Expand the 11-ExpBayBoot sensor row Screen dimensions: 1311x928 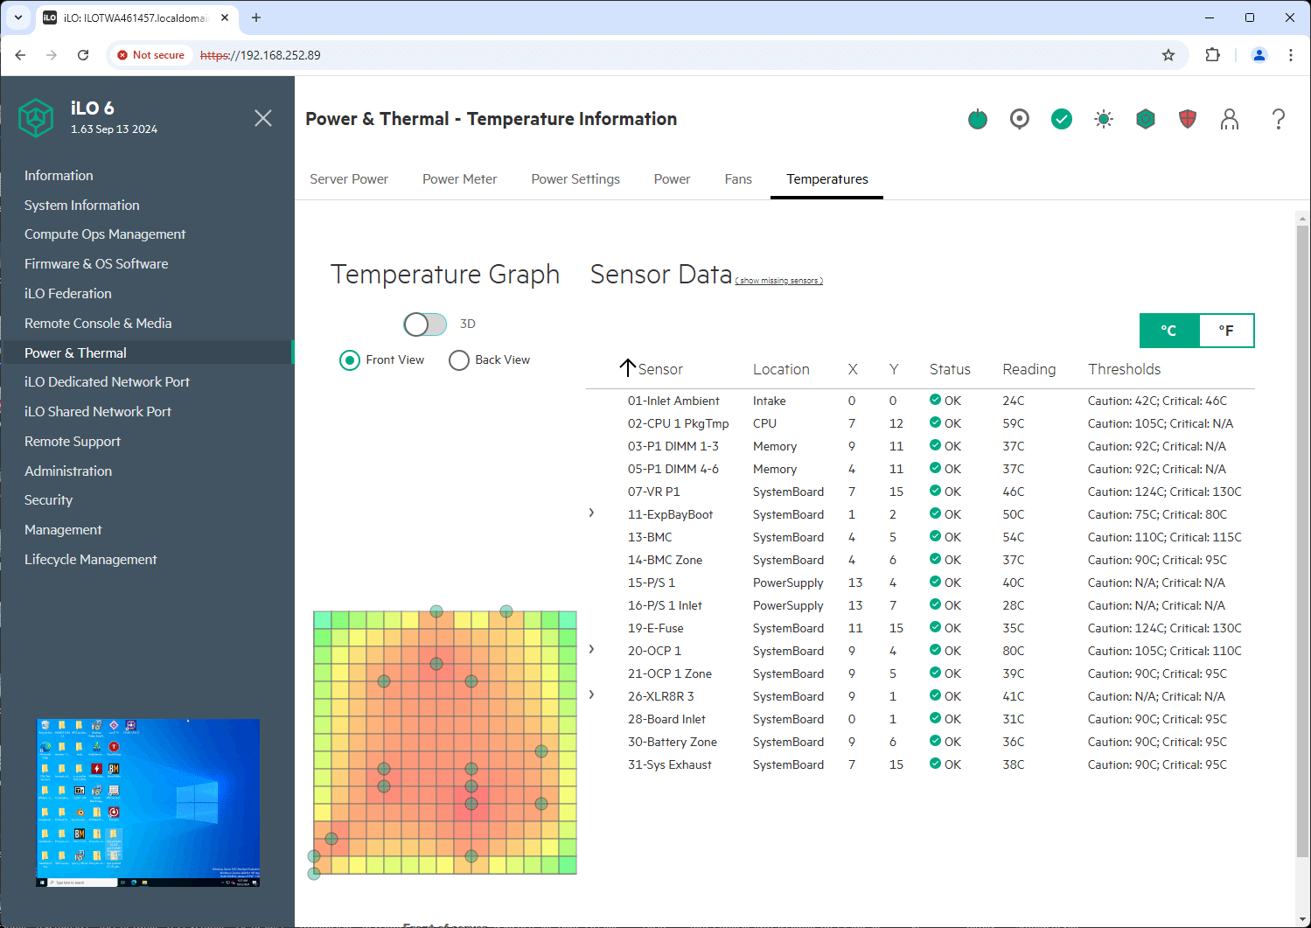click(592, 513)
